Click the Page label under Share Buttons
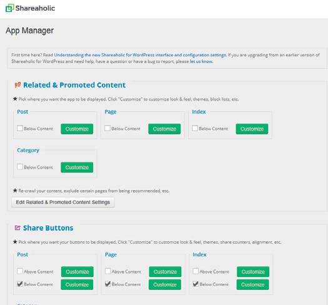The width and height of the screenshot is (328, 305). (x=111, y=255)
